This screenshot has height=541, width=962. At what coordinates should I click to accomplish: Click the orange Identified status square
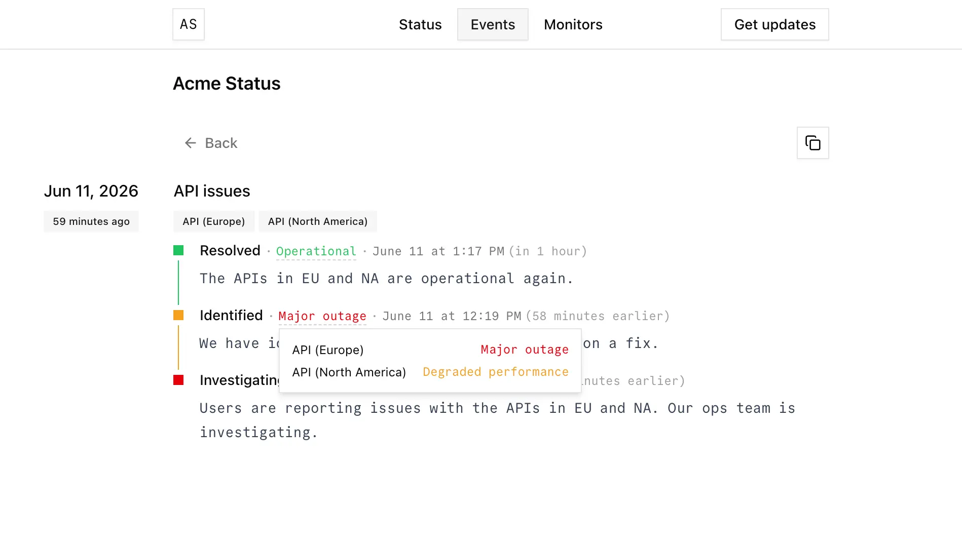pyautogui.click(x=178, y=315)
